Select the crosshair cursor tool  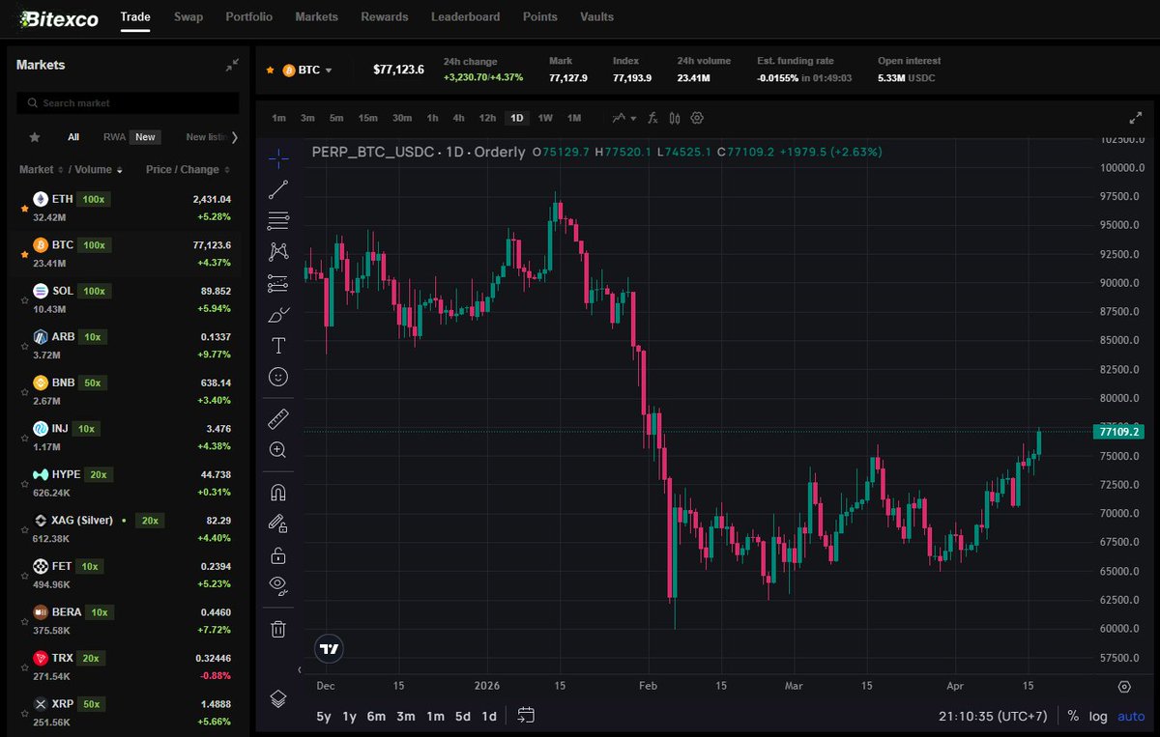click(x=278, y=158)
